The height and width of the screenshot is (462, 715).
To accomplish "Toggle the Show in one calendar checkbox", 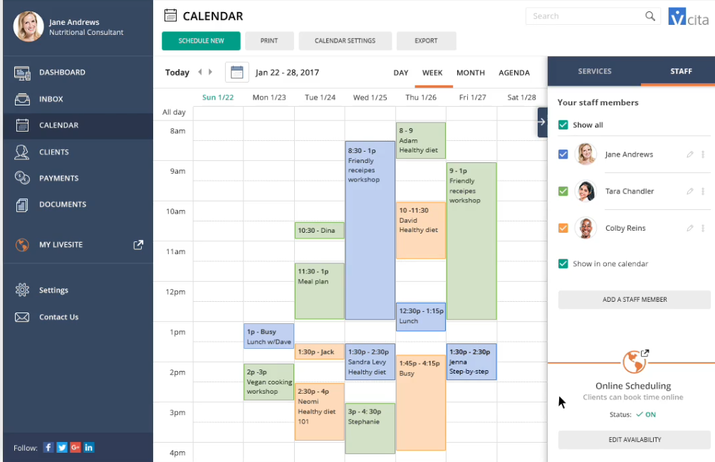I will (563, 263).
